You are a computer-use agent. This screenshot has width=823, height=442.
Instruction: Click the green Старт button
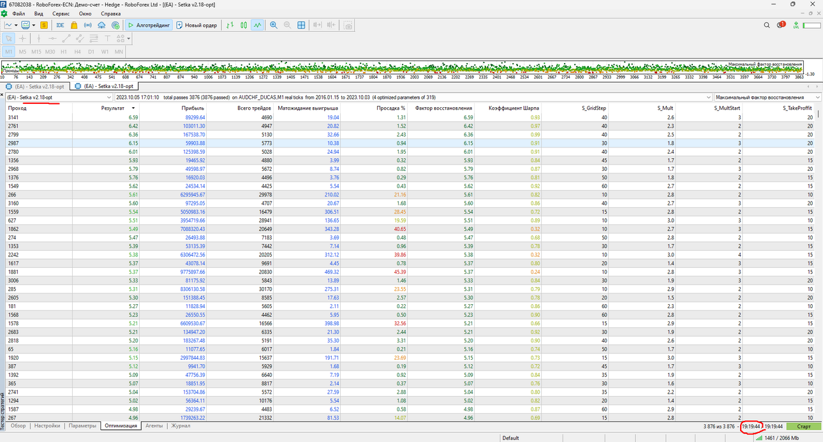(x=804, y=426)
